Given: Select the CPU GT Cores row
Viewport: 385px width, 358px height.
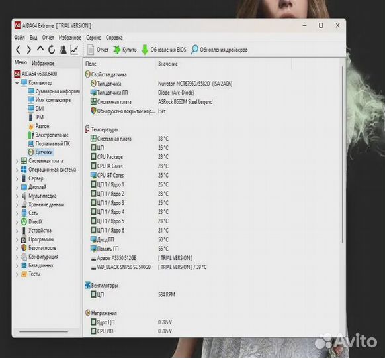Looking at the screenshot, I should coord(129,176).
